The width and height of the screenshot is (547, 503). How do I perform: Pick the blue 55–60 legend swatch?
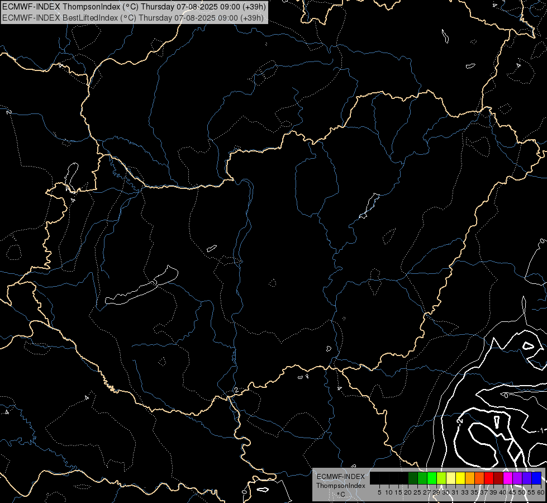pos(536,478)
